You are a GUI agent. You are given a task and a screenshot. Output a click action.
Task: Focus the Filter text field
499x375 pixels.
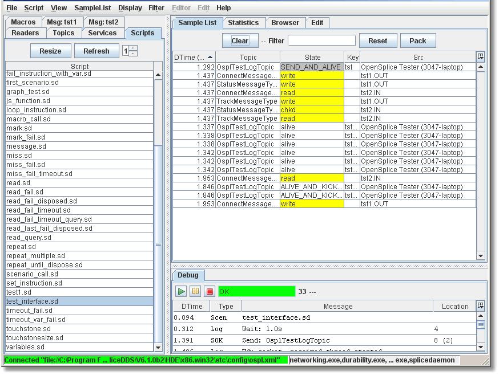321,40
